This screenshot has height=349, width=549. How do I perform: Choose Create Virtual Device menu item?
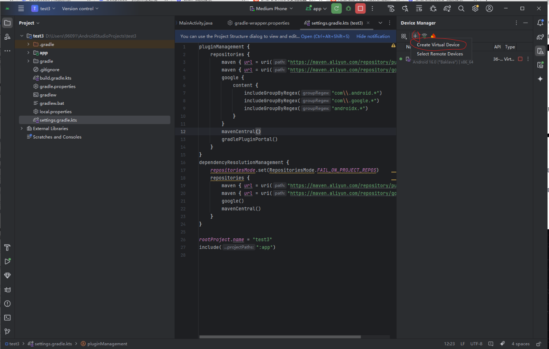[x=438, y=45]
